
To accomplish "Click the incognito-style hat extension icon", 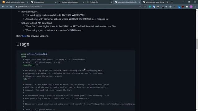I will click(158, 7).
